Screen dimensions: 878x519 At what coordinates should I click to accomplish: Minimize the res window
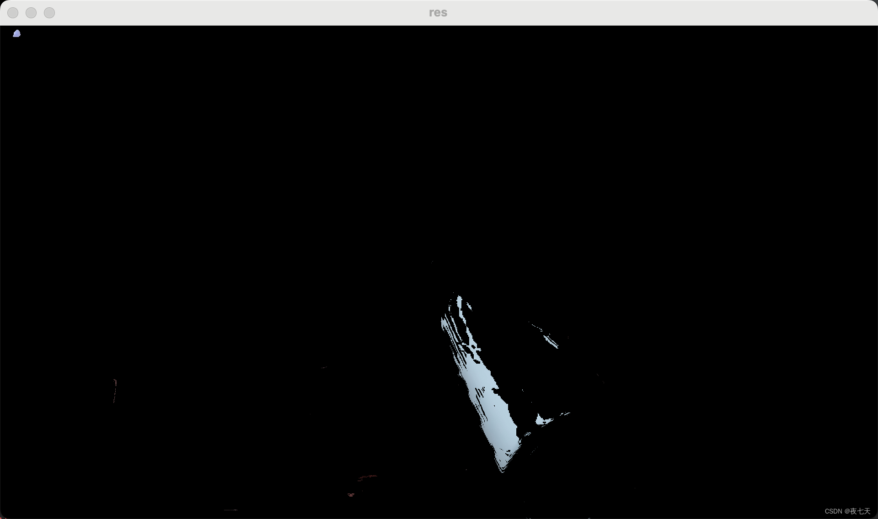(x=31, y=13)
